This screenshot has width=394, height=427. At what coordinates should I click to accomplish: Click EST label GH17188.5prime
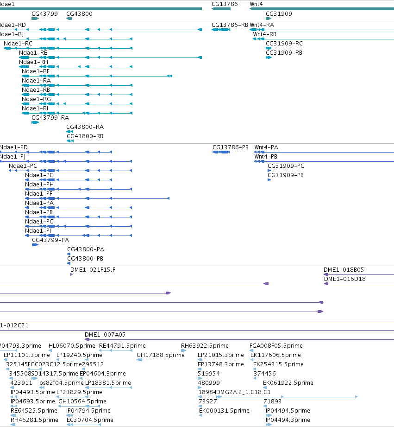161,355
